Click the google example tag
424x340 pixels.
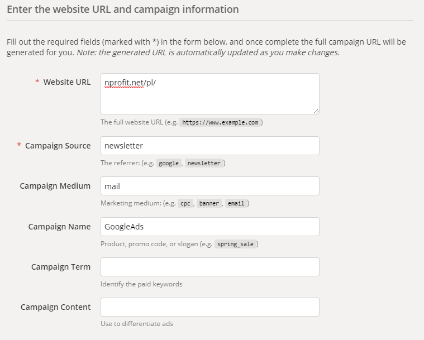[169, 163]
